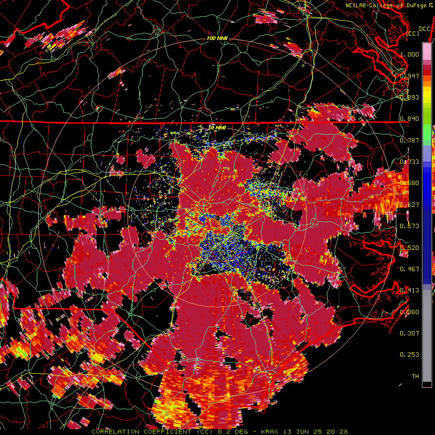The height and width of the screenshot is (435, 435).
Task: Click the 0.573 scale value
Action: pos(409,226)
